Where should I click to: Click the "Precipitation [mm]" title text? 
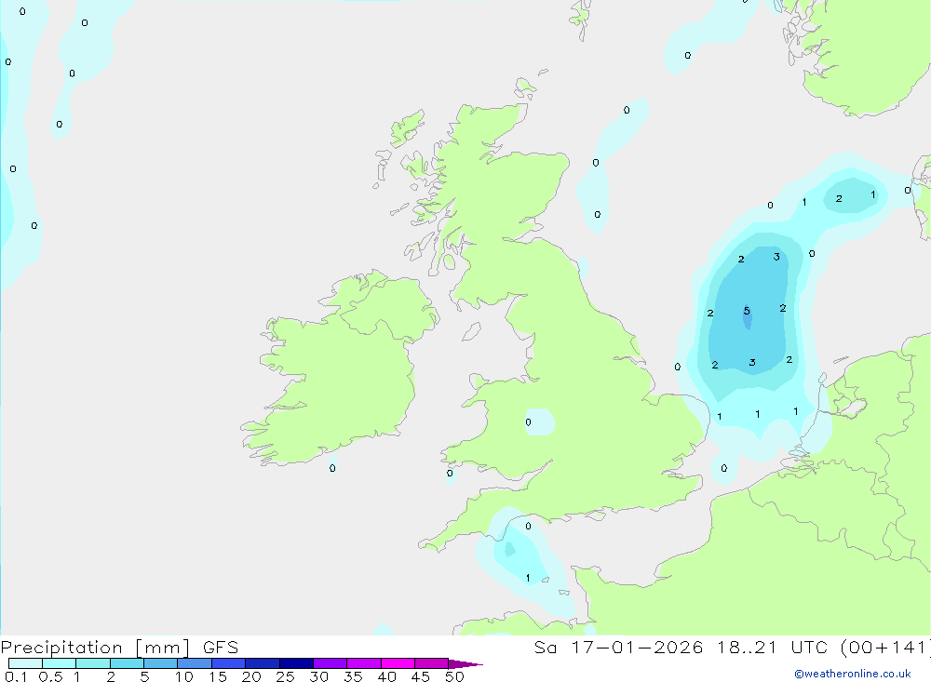pos(95,648)
